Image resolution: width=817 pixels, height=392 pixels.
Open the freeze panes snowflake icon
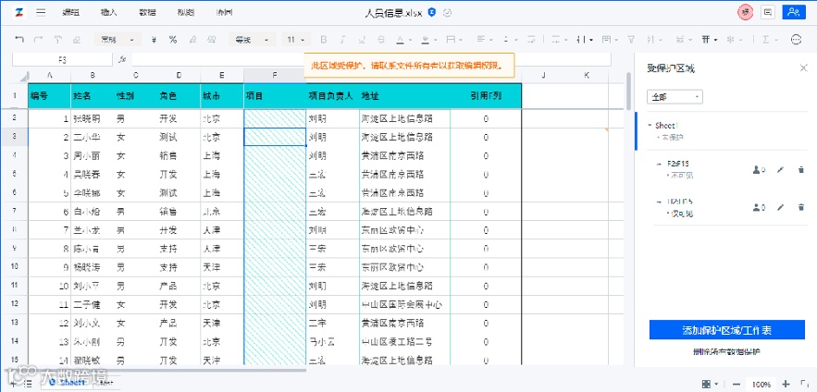(733, 40)
